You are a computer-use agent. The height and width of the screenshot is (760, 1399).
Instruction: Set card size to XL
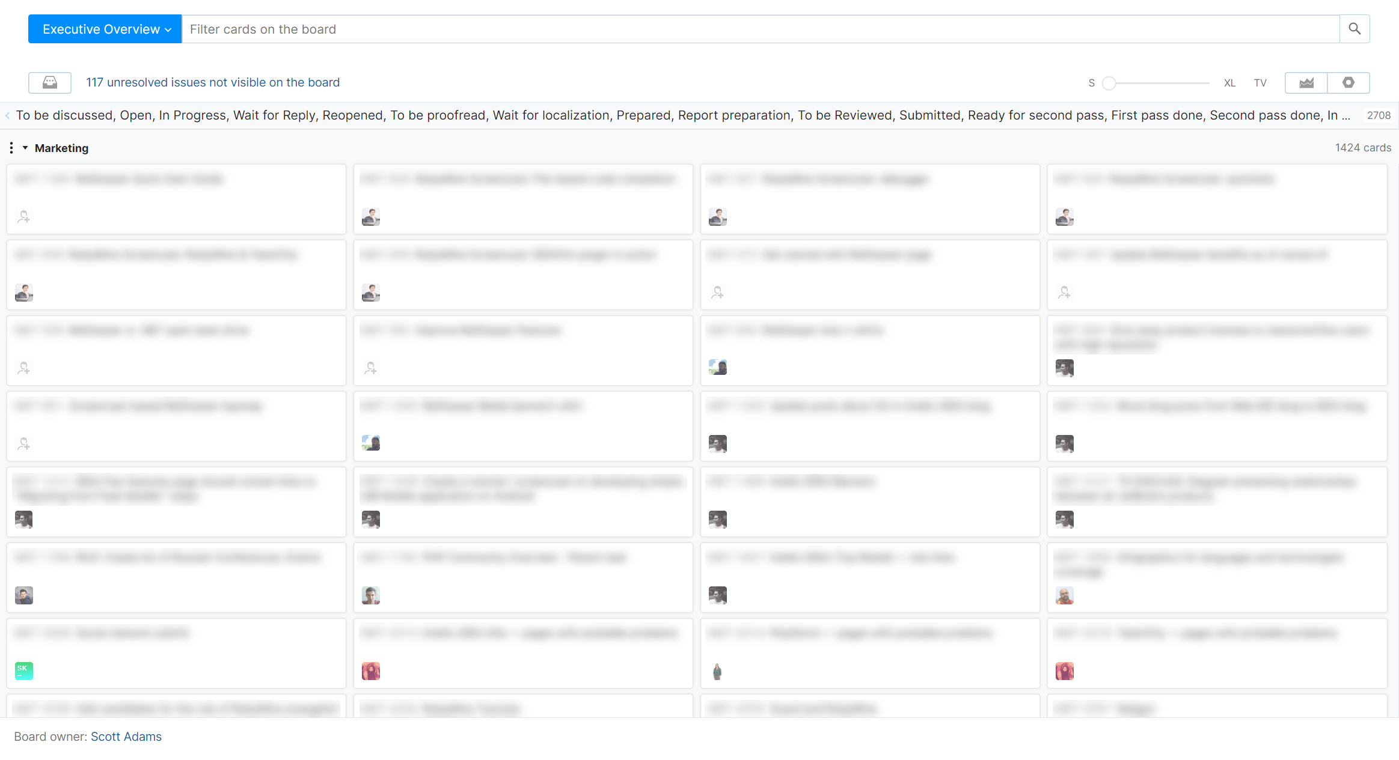coord(1229,83)
